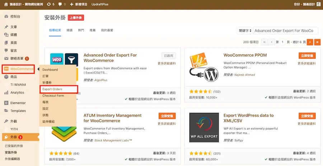Install Export WordPress data to XML/CSV
This screenshot has height=166, width=323.
[x=307, y=116]
